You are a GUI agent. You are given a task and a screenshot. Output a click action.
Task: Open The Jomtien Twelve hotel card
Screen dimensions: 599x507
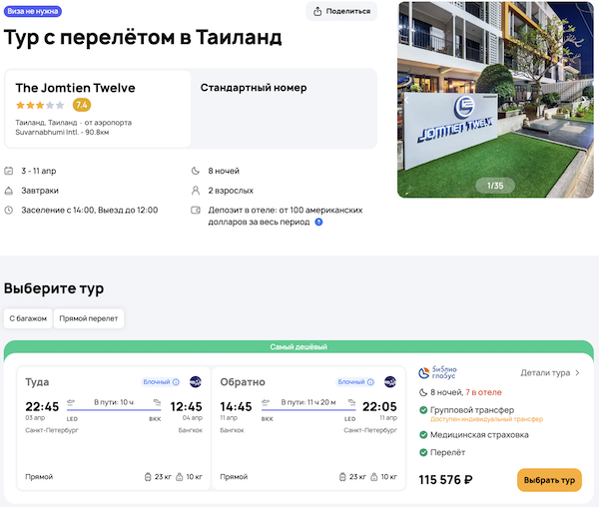point(97,108)
